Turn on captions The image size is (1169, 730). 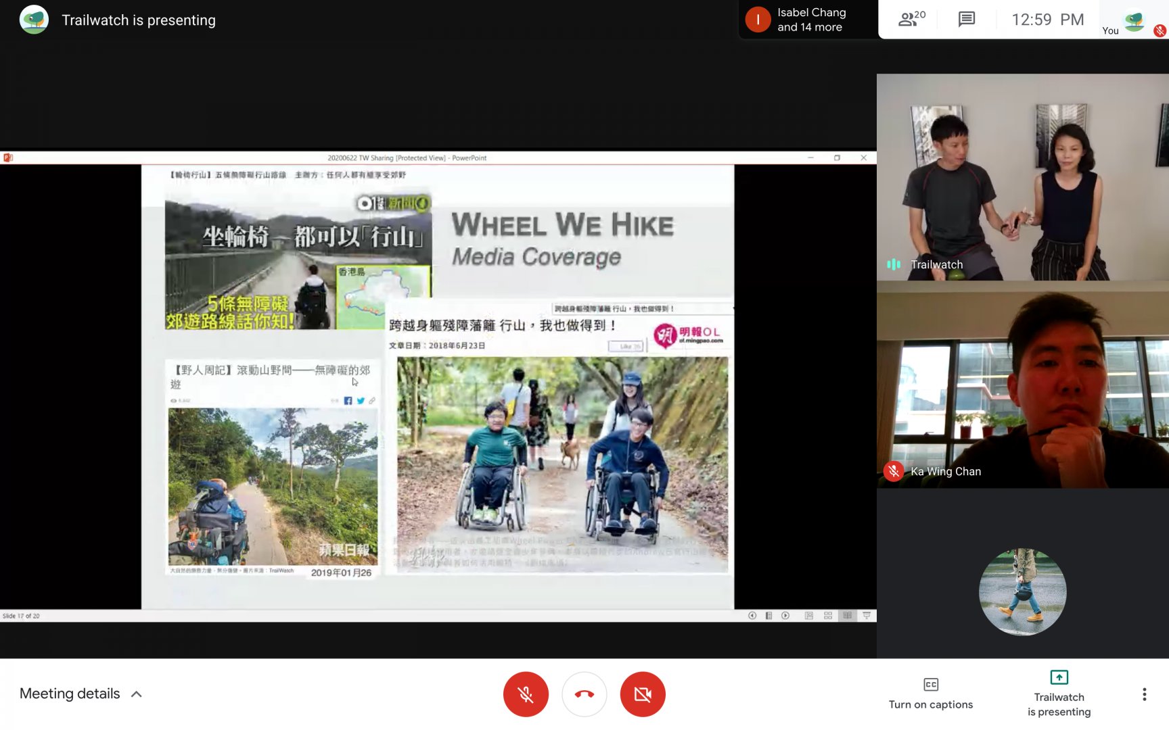pyautogui.click(x=930, y=694)
